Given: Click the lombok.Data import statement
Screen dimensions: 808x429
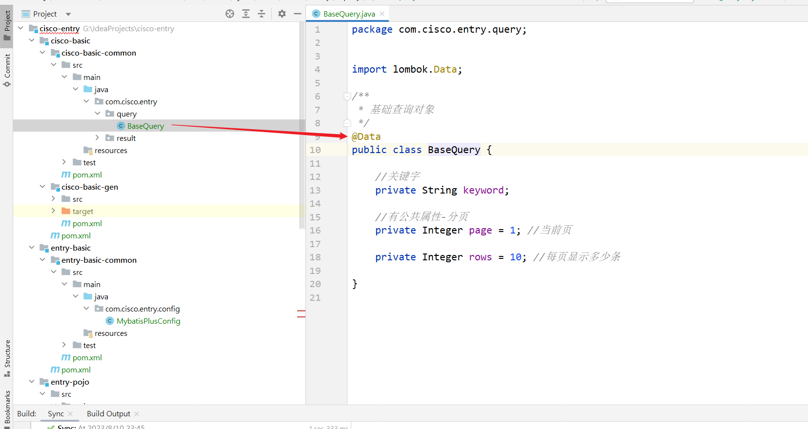Looking at the screenshot, I should tap(406, 69).
